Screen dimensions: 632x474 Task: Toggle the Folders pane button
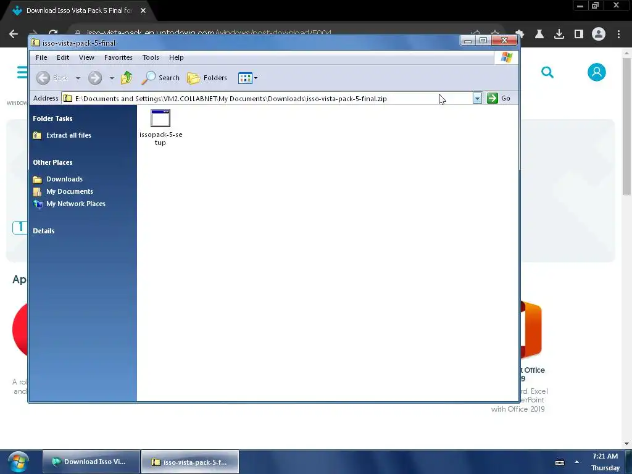(207, 78)
